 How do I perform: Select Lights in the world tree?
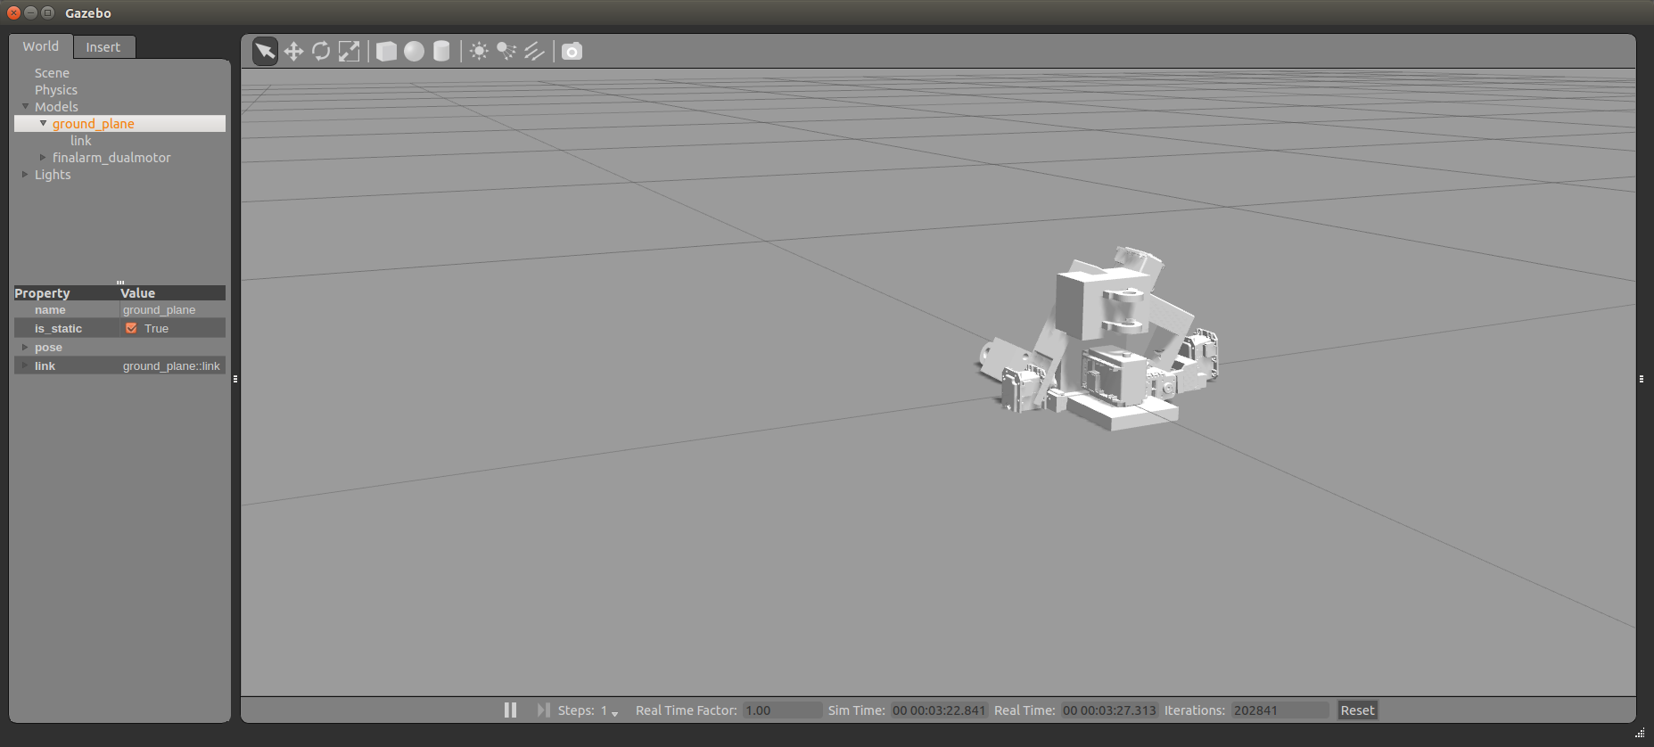(53, 175)
